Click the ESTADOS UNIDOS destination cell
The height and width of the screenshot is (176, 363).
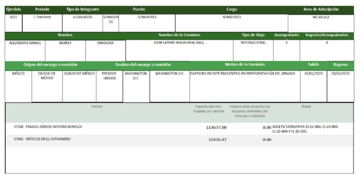pos(109,86)
